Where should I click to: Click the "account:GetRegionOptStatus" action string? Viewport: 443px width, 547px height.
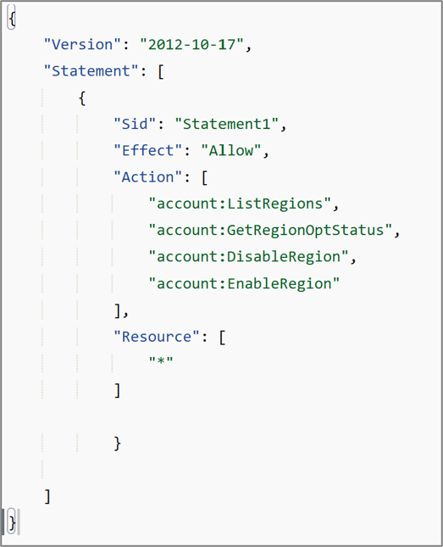[x=270, y=230]
